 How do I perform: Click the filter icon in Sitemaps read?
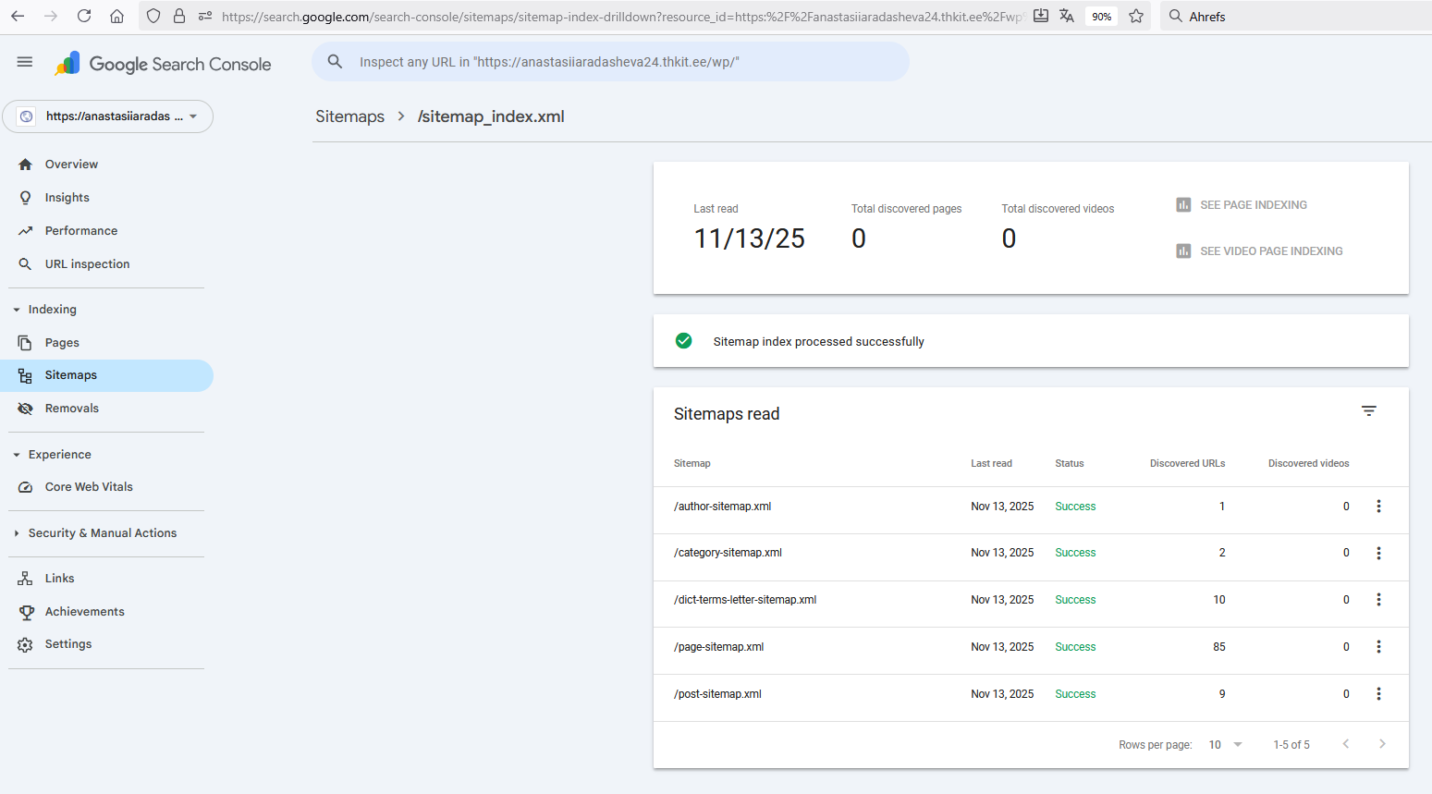[1368, 411]
